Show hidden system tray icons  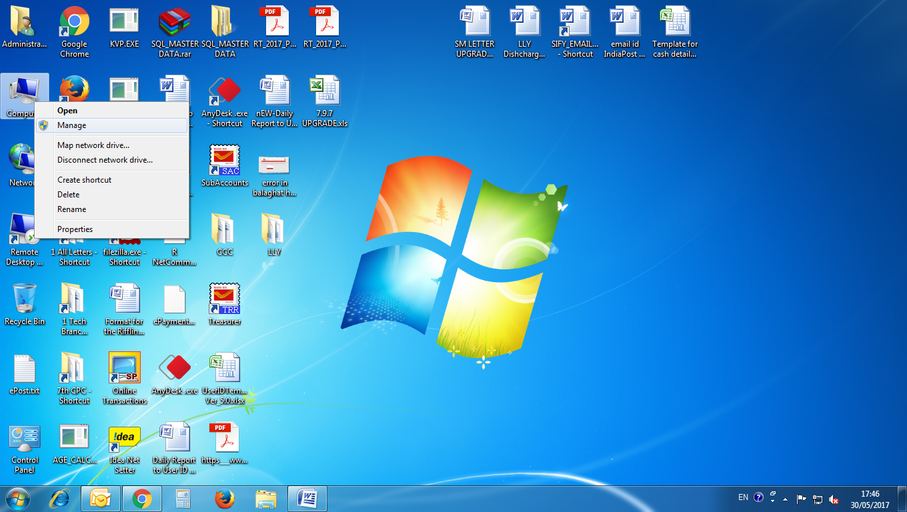point(786,499)
